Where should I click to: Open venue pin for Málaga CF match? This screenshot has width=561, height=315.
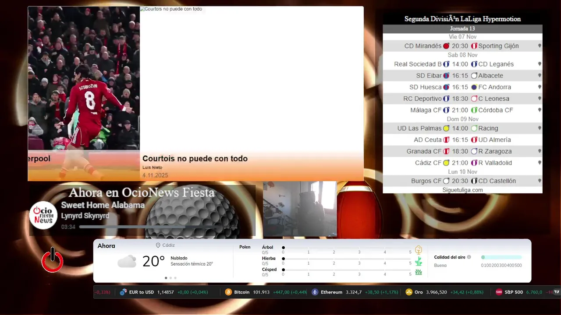click(540, 110)
